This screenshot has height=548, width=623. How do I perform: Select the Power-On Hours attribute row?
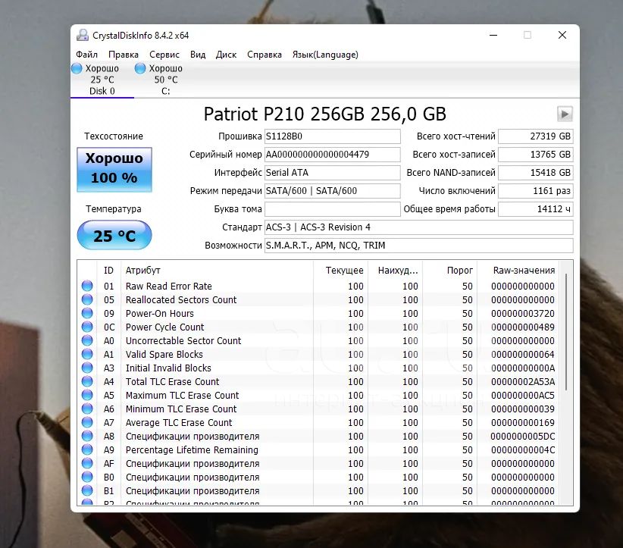pos(318,313)
